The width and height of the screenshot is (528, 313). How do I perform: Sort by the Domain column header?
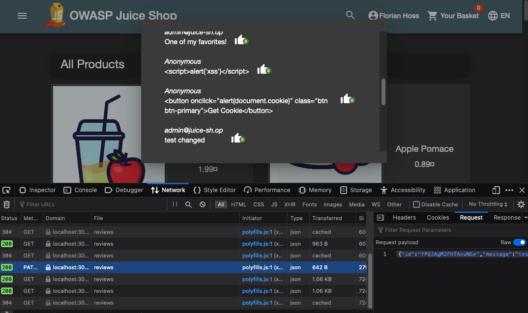click(x=67, y=218)
